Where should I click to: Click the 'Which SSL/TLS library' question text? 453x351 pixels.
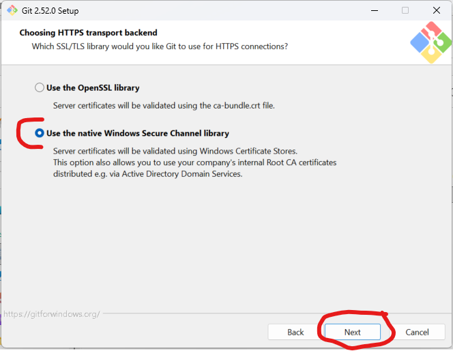(x=160, y=46)
